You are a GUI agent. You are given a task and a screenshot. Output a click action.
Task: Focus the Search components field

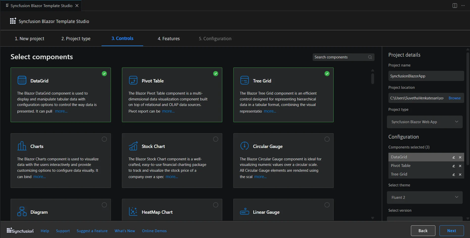[343, 57]
